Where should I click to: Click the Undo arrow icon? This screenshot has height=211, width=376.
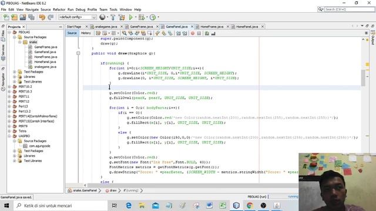pyautogui.click(x=42, y=17)
